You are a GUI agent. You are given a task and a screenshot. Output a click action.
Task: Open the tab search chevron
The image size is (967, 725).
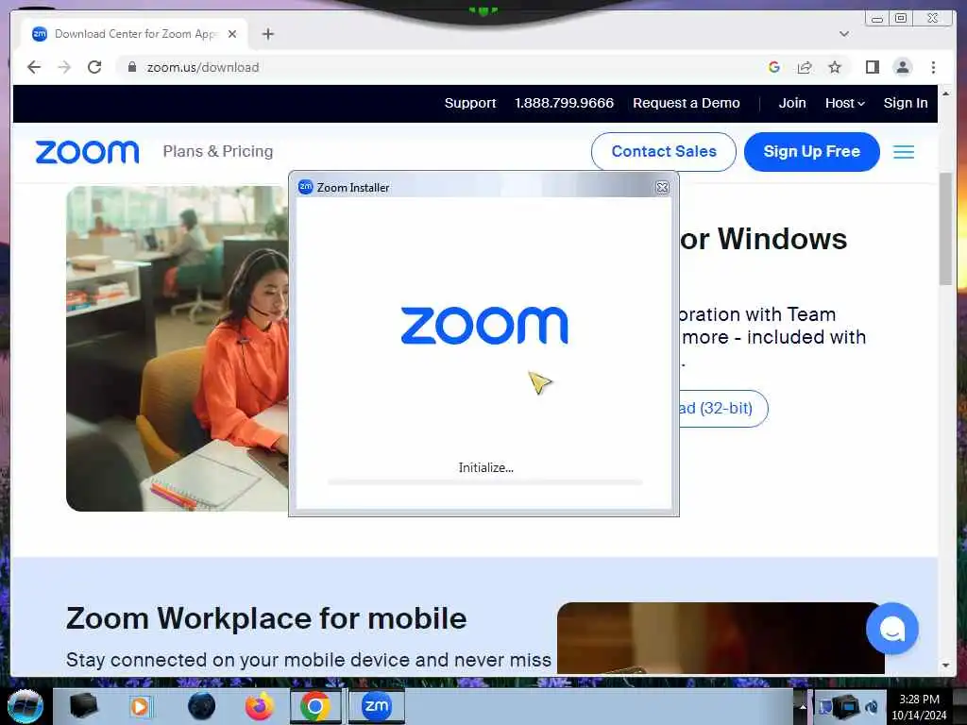(x=844, y=34)
